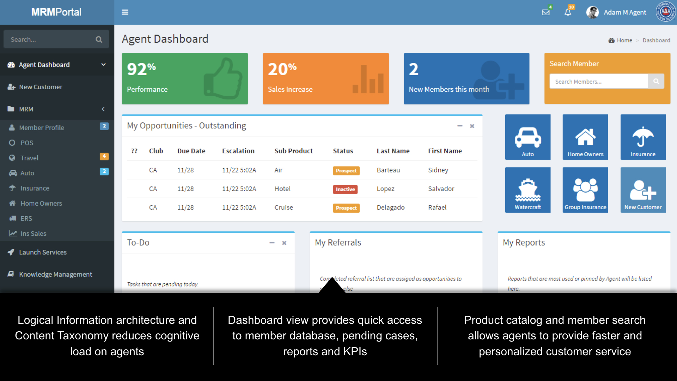
Task: Expand the Agent Dashboard sidebar chevron
Action: click(x=103, y=65)
